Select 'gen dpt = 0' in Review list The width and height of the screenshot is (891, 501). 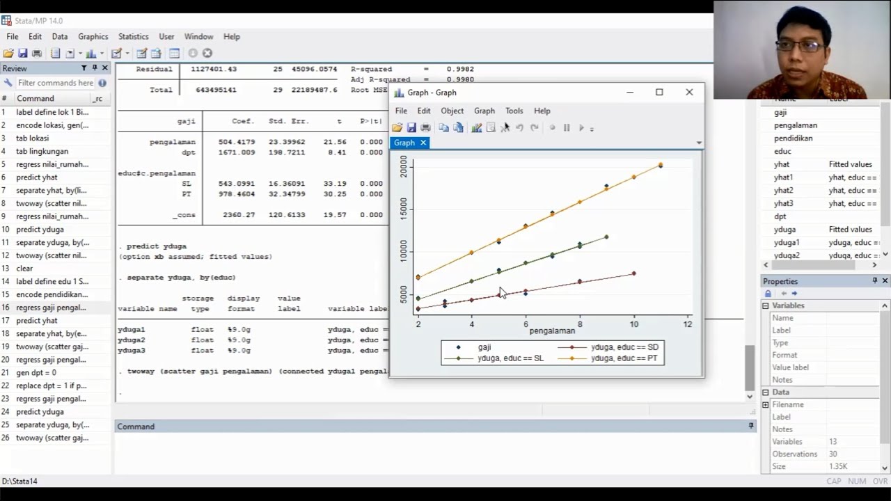[x=56, y=373]
